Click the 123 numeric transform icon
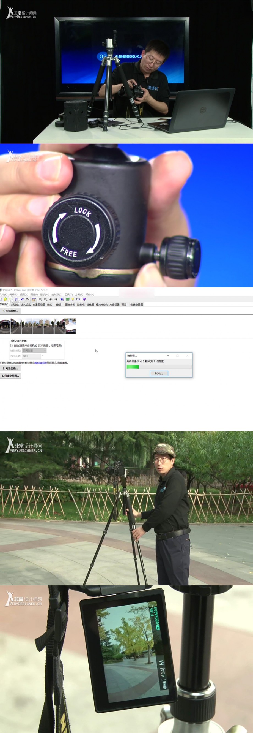The width and height of the screenshot is (253, 733). point(78,299)
